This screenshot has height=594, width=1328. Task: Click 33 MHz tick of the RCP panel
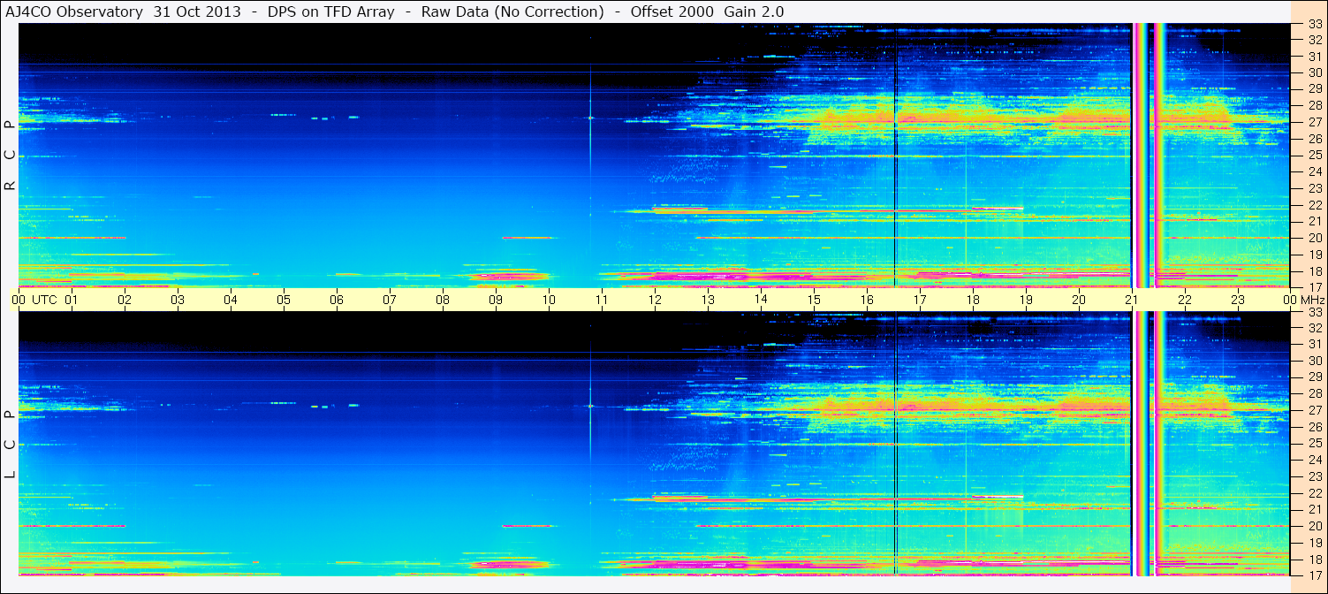1315,25
